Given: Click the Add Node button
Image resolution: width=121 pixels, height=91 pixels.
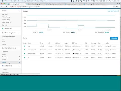Looking at the screenshot, I should [x=114, y=38].
